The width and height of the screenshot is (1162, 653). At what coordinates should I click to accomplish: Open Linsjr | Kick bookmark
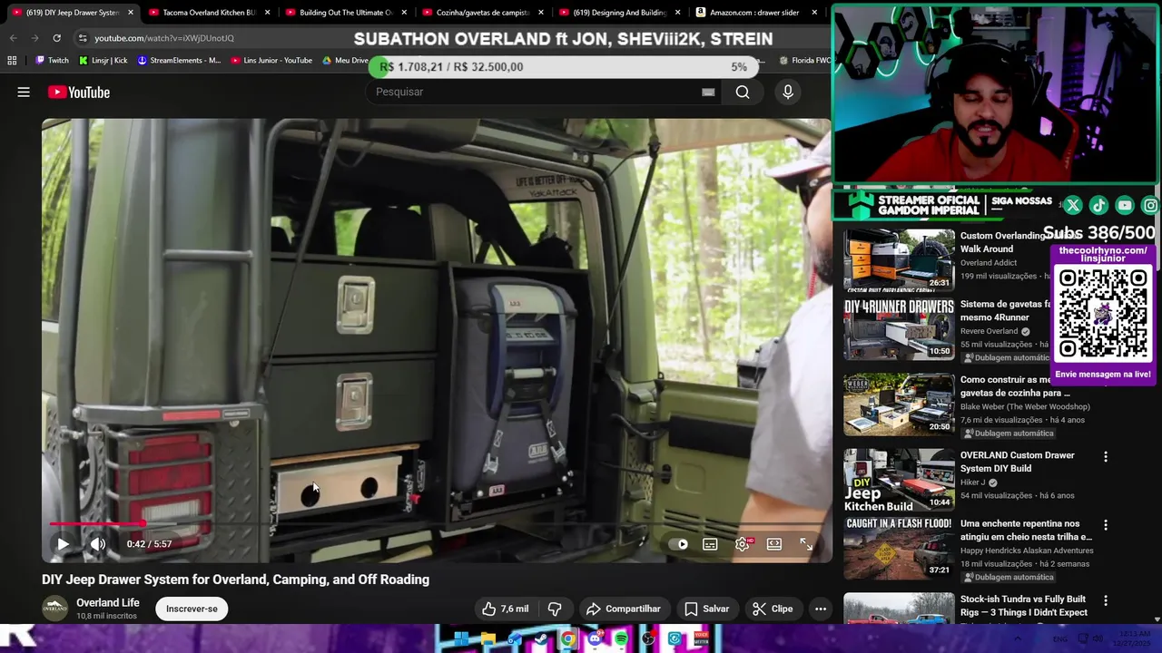[x=103, y=61]
